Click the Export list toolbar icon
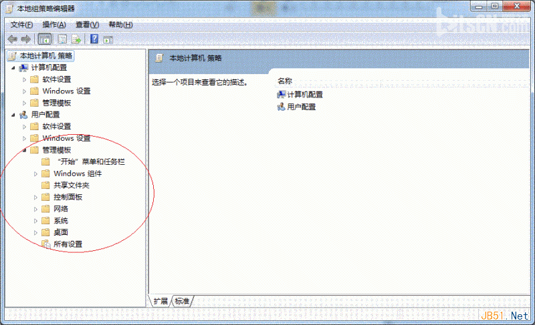The height and width of the screenshot is (325, 535). [76, 39]
